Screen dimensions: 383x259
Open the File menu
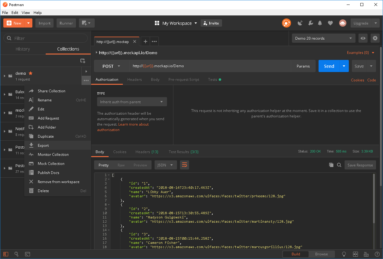point(5,13)
